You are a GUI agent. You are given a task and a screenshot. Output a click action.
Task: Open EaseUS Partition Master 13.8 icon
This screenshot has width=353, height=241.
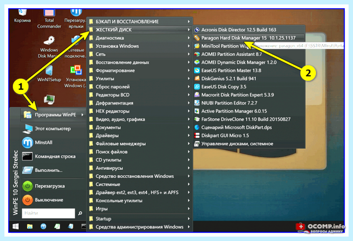click(197, 71)
